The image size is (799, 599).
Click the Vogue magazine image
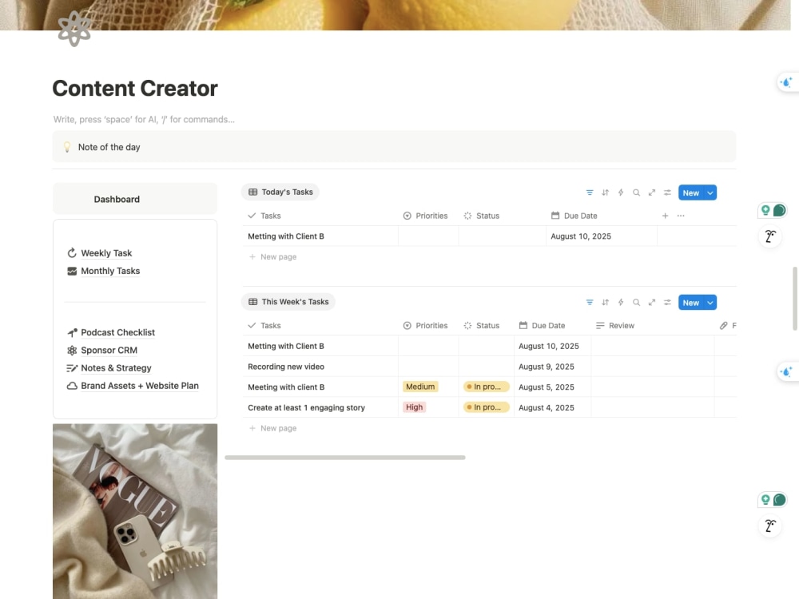tap(135, 511)
